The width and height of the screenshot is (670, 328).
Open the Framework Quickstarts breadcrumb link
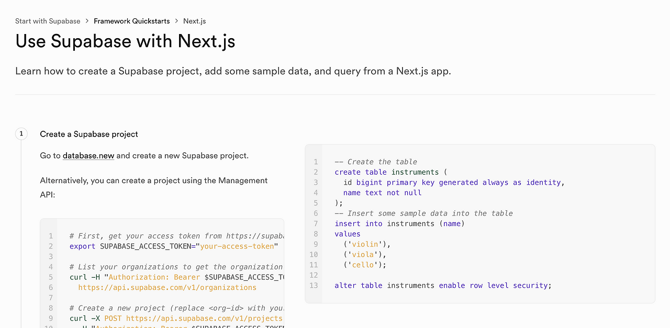[131, 21]
